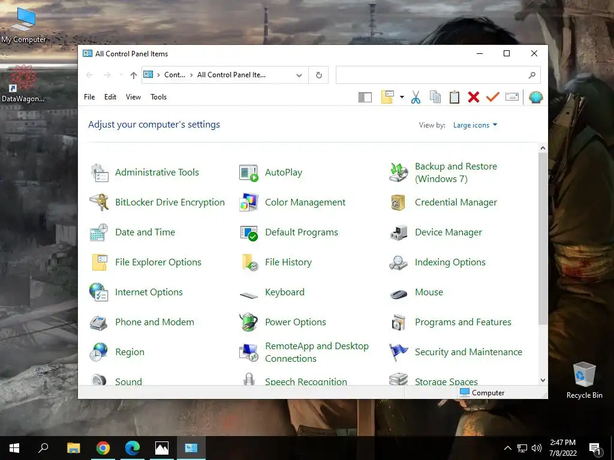This screenshot has width=614, height=460.
Task: Click the Cut scissors toolbar icon
Action: pos(416,97)
